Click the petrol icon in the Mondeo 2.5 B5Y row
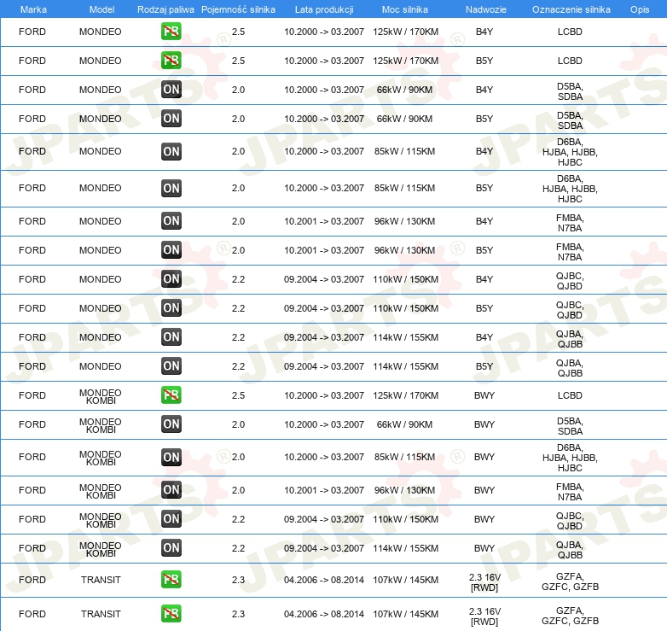The width and height of the screenshot is (667, 631). (171, 61)
